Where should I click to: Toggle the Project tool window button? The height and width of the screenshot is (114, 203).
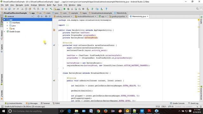click(2, 22)
